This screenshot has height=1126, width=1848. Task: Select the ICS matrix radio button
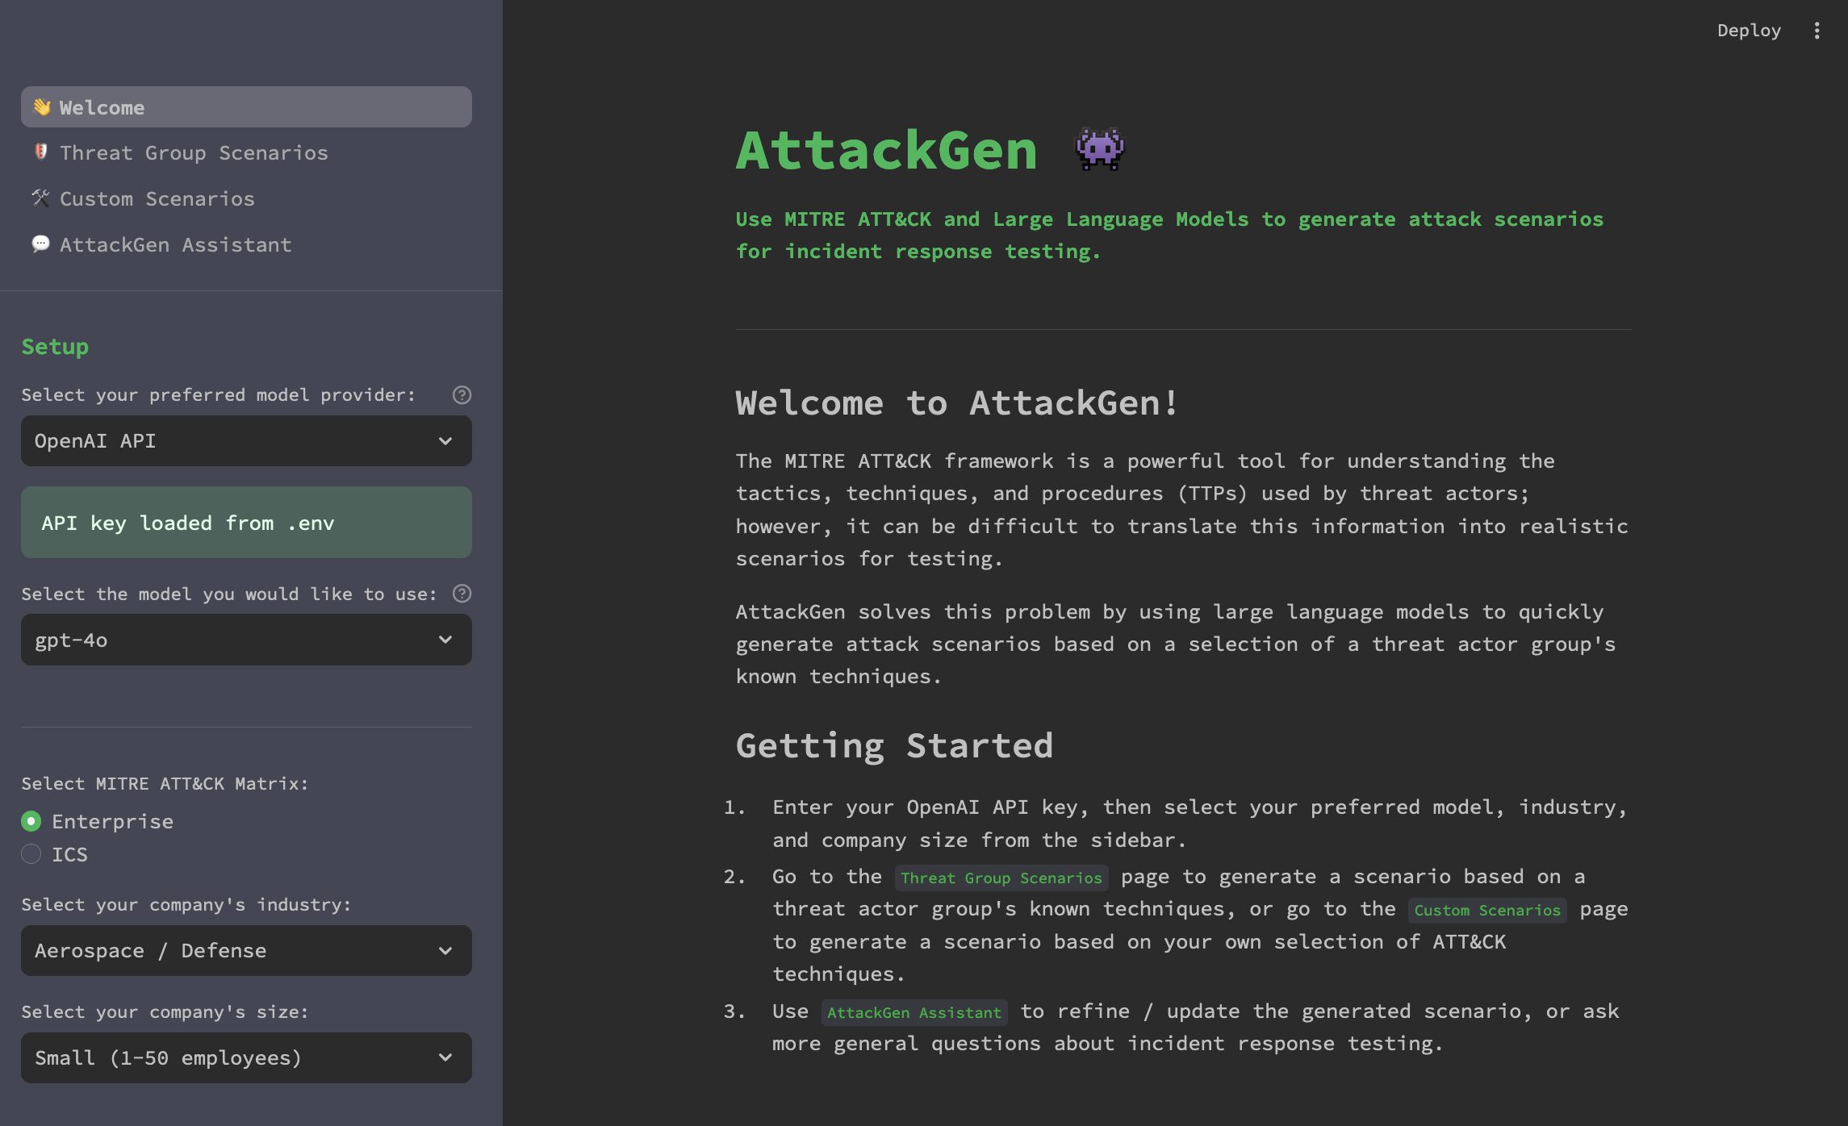[x=31, y=854]
